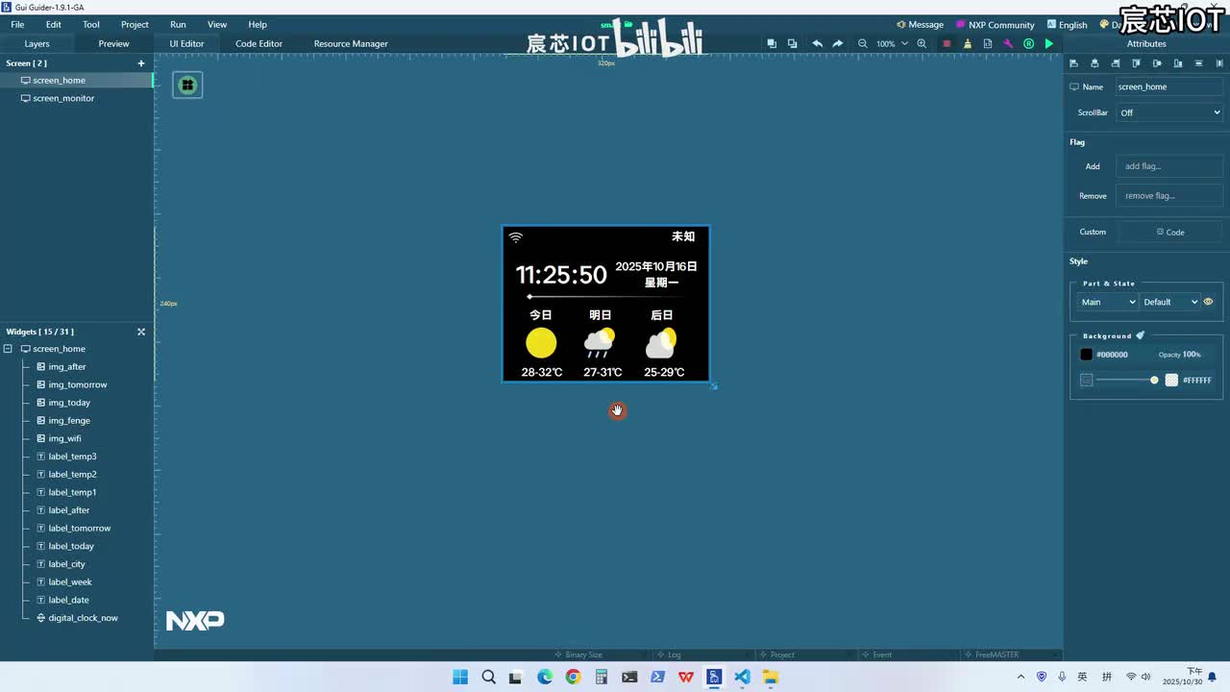Open the widget palette button on canvas

[x=187, y=85]
